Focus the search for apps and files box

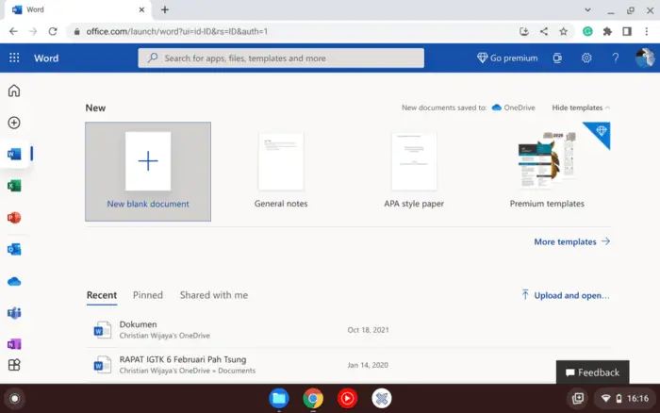click(281, 58)
